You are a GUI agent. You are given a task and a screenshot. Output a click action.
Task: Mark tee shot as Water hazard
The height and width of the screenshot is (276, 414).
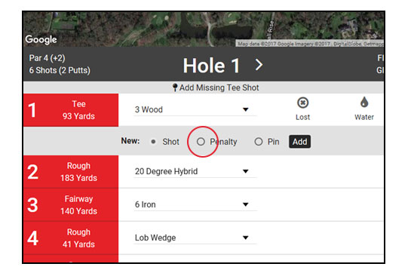point(364,109)
